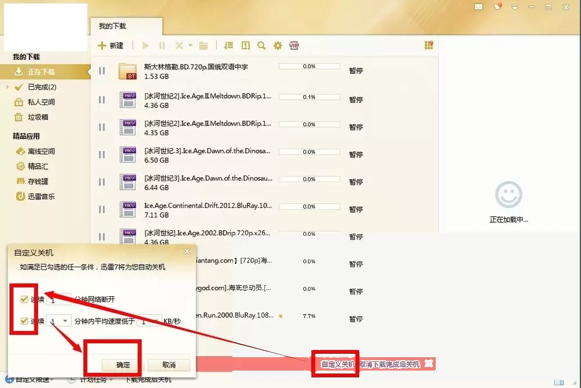Click the notification icon with red badge
Image resolution: width=581 pixels, height=388 pixels.
pos(497,6)
